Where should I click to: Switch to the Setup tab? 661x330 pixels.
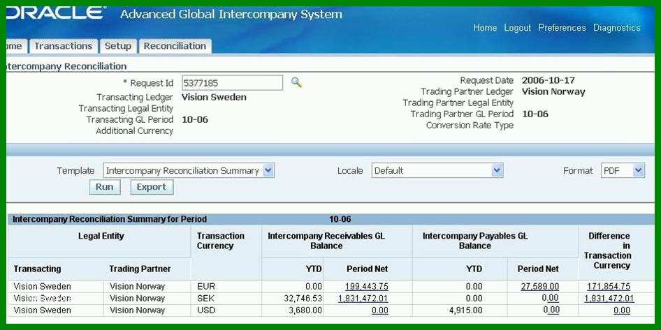point(118,46)
